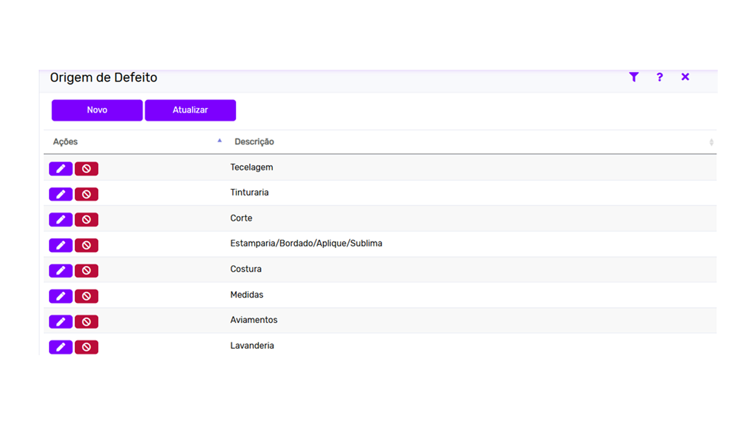Edit the Corte row
Image resolution: width=756 pixels, height=425 pixels.
pos(61,220)
